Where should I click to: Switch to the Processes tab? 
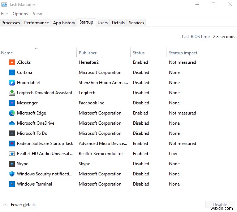(11, 23)
